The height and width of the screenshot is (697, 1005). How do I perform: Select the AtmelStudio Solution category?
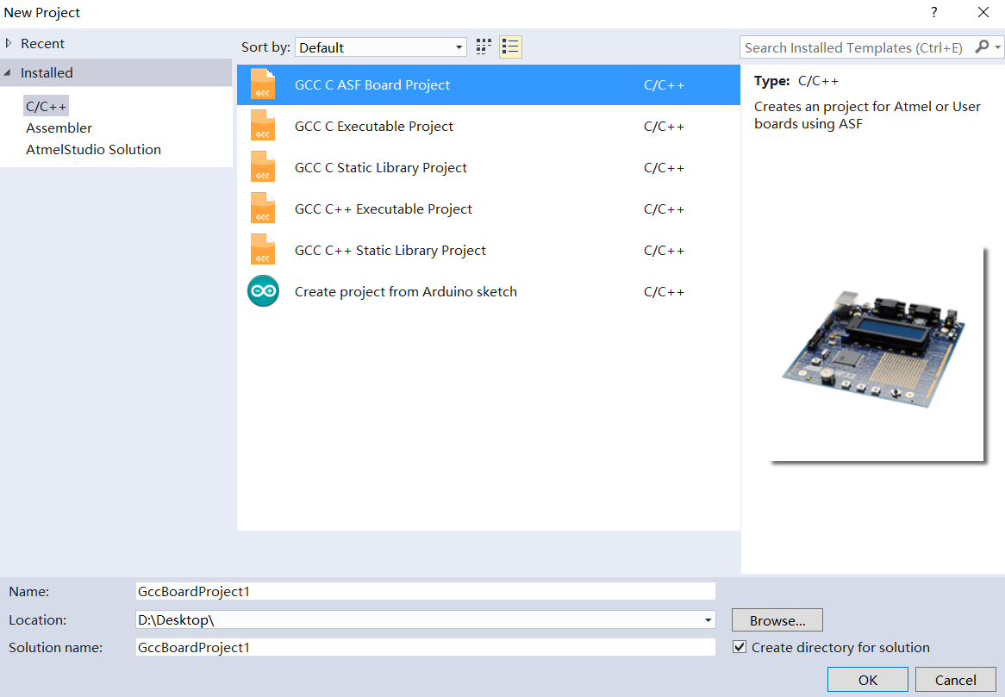94,149
